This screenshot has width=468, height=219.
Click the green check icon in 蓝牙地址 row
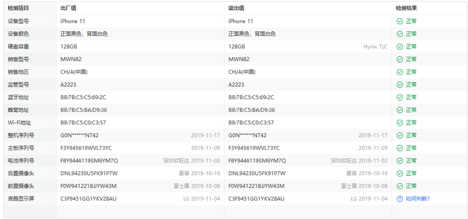pos(400,97)
